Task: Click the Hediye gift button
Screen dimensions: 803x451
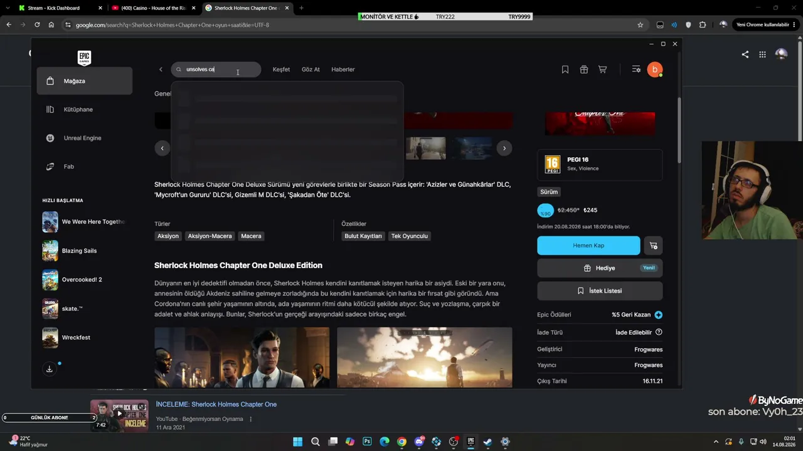Action: pyautogui.click(x=600, y=268)
